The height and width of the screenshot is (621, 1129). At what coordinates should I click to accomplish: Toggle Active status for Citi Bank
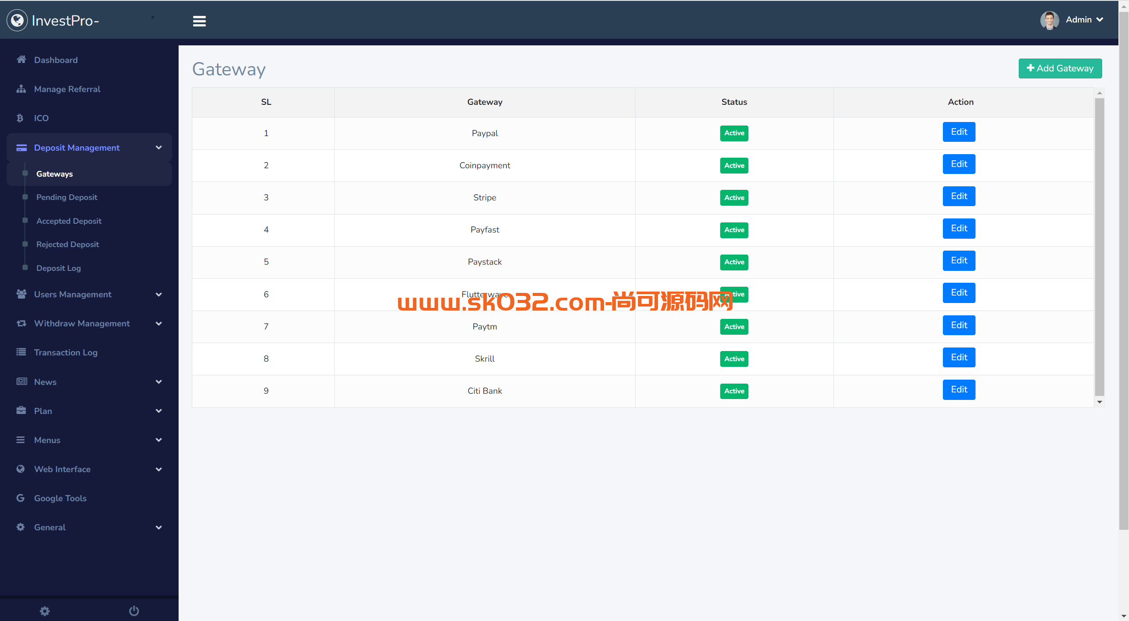pos(733,391)
